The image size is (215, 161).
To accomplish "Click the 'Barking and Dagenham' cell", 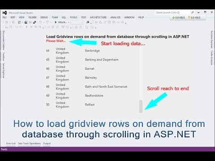I will [x=102, y=59].
